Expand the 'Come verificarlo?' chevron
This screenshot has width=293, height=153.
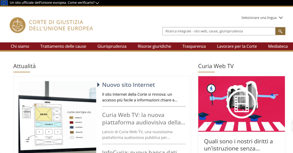click(97, 3)
